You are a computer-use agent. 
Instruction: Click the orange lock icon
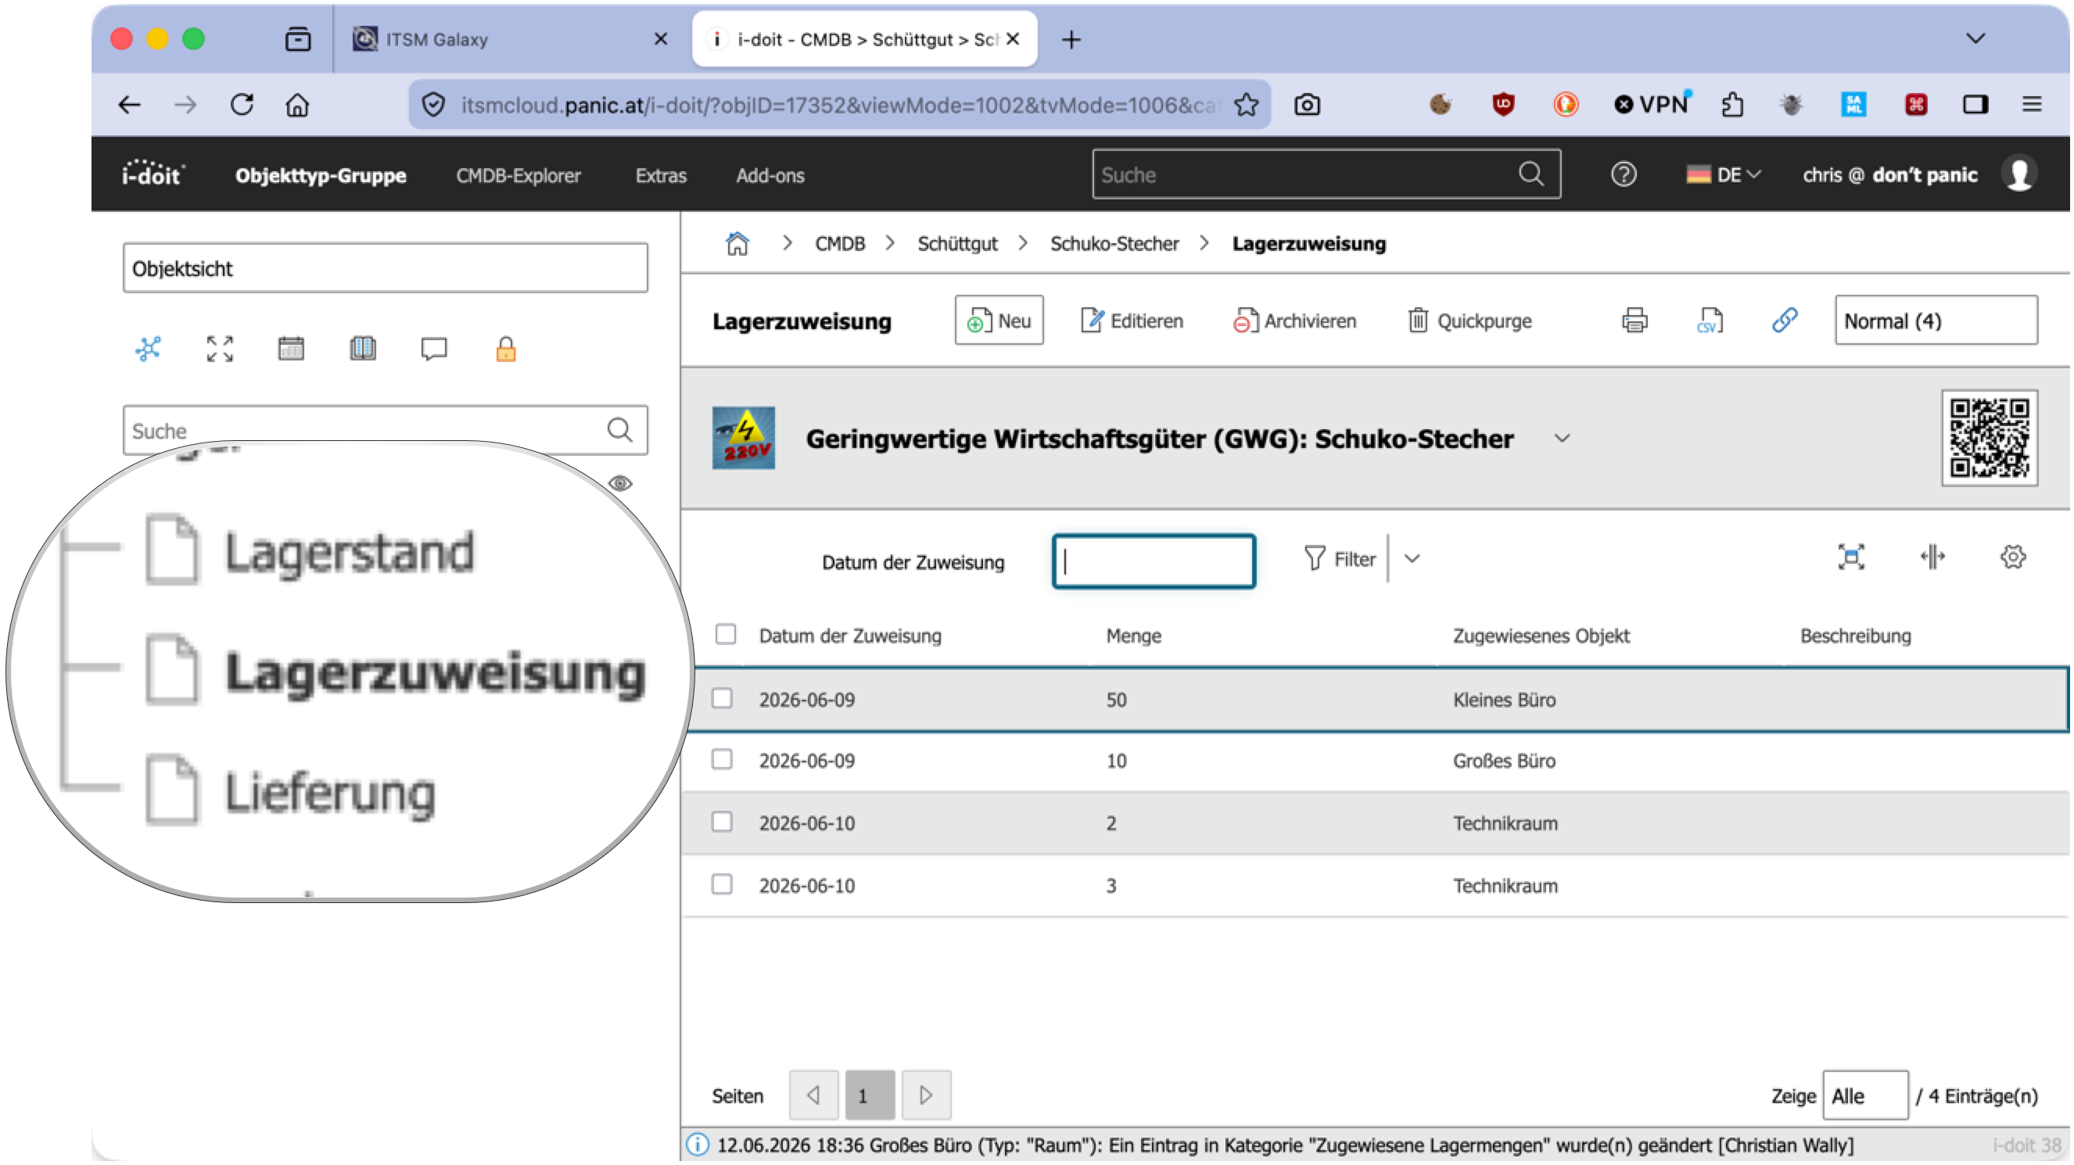506,349
